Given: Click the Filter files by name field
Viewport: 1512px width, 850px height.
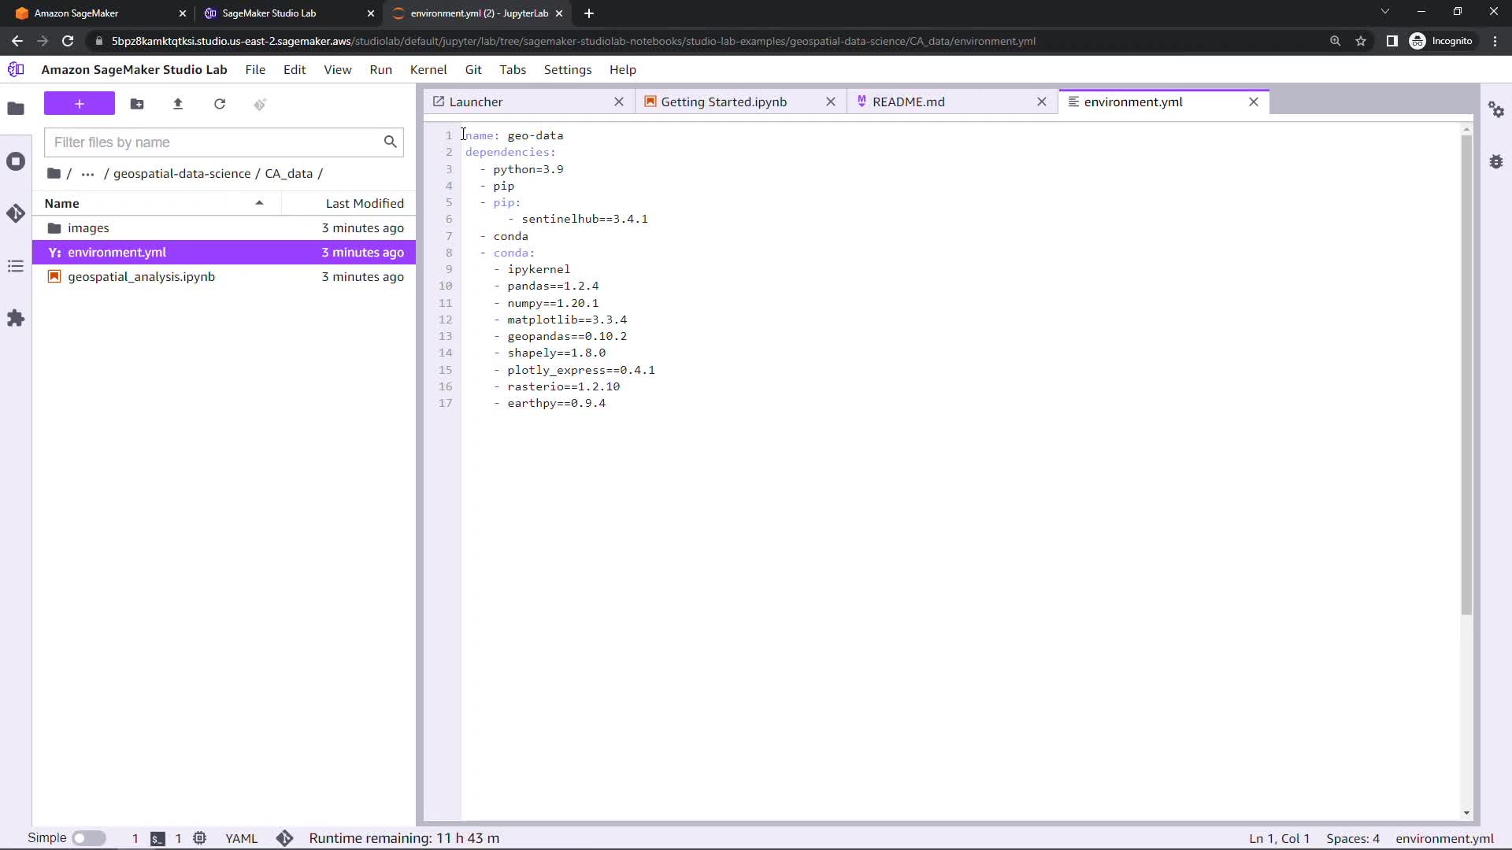Looking at the screenshot, I should (214, 142).
